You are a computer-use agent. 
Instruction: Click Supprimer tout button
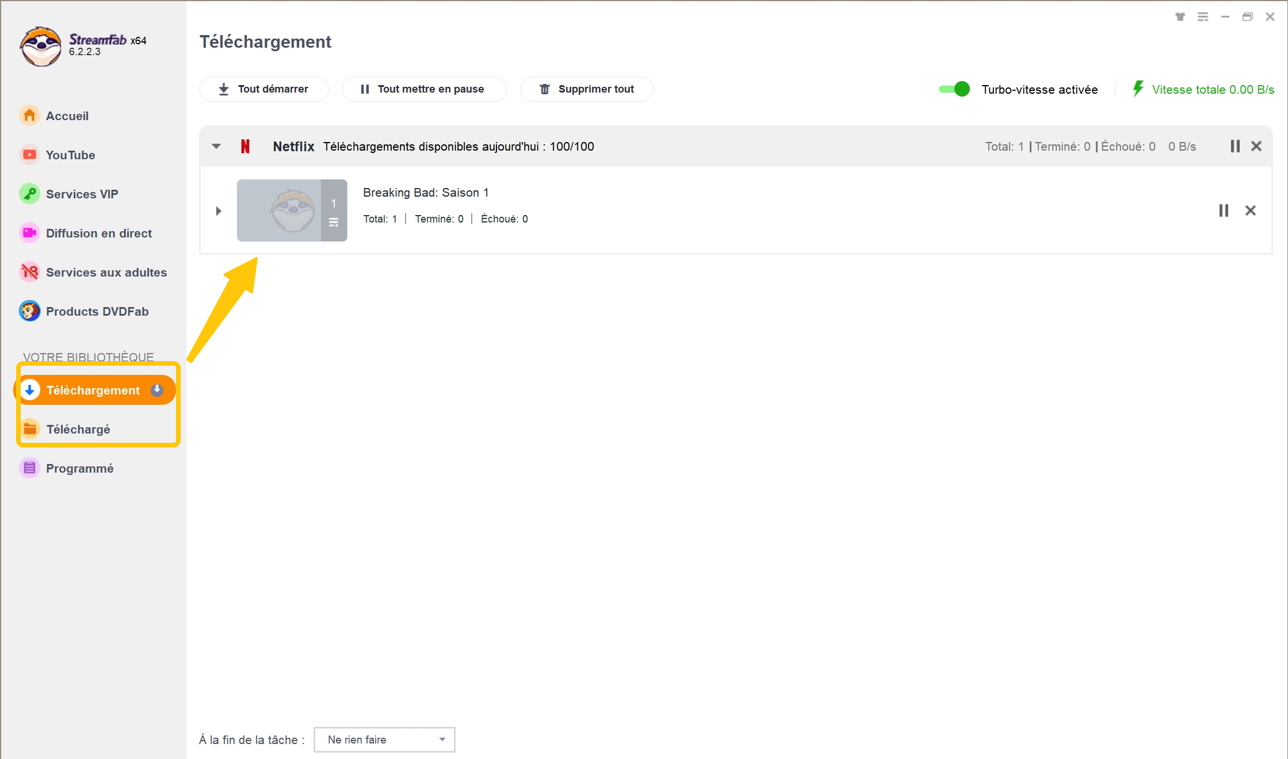coord(587,89)
